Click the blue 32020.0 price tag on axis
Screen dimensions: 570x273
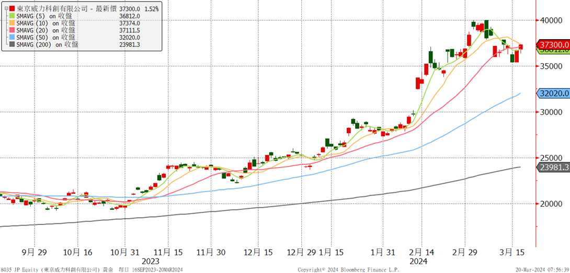[553, 93]
